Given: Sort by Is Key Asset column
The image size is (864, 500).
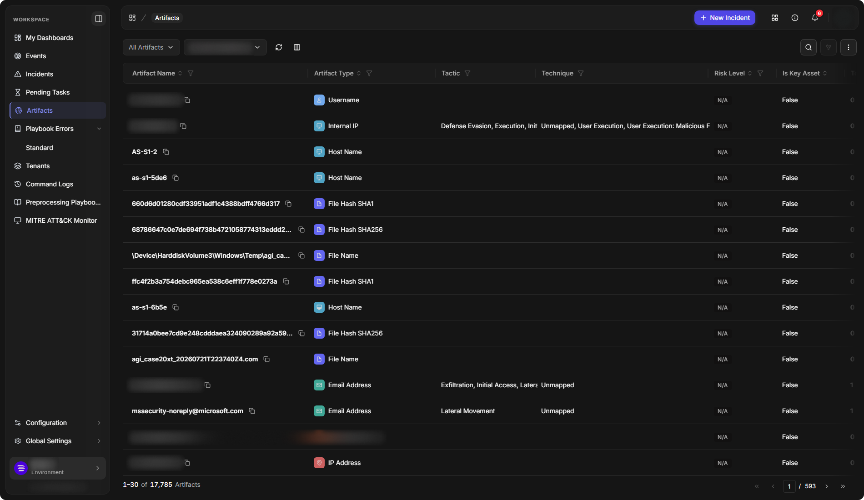Looking at the screenshot, I should (825, 73).
